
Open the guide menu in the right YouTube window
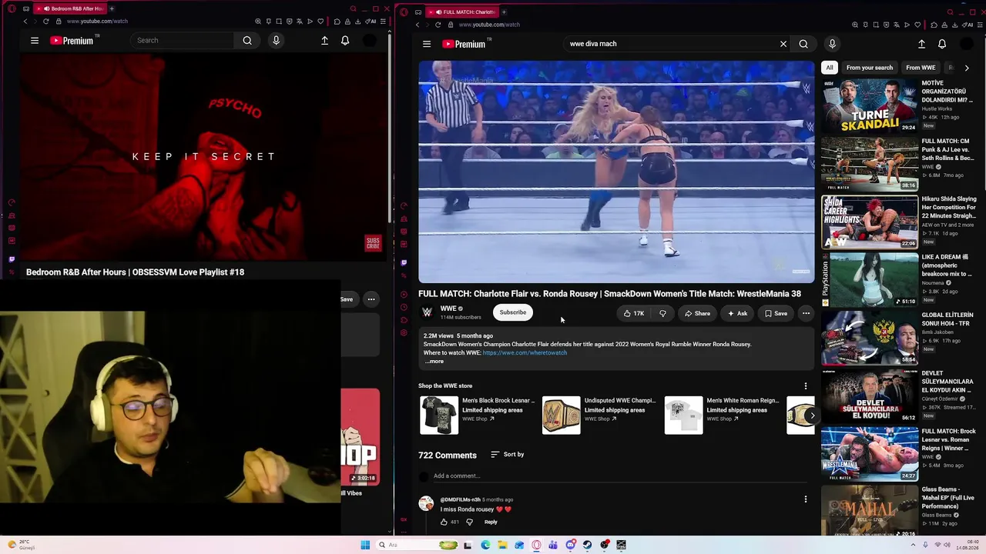tap(427, 44)
